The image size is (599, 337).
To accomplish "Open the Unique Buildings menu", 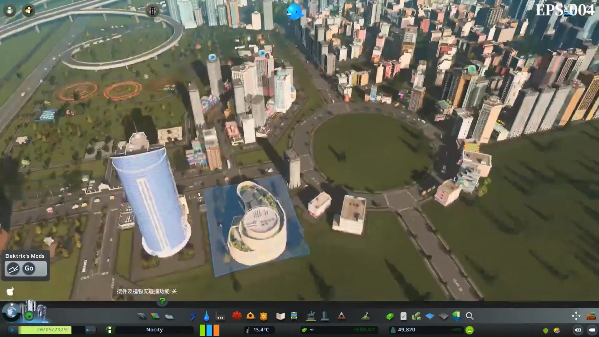I will (325, 316).
